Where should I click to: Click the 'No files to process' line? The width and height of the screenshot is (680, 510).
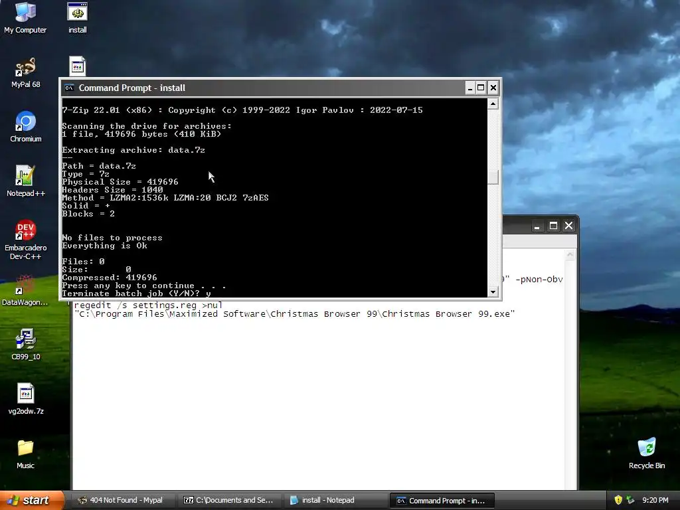click(x=112, y=238)
